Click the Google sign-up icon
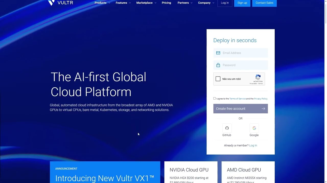The width and height of the screenshot is (327, 183). [254, 128]
